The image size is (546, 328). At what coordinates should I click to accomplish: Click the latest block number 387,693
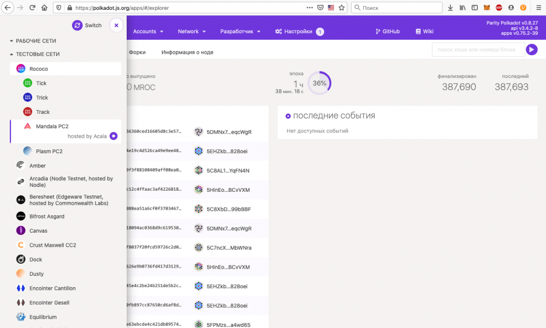click(512, 87)
